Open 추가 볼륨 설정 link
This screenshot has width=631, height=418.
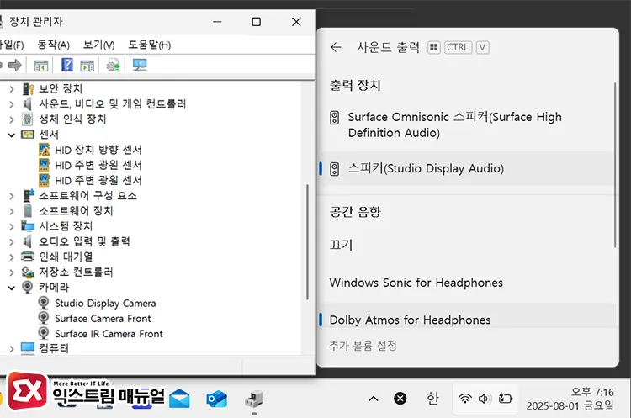(363, 346)
